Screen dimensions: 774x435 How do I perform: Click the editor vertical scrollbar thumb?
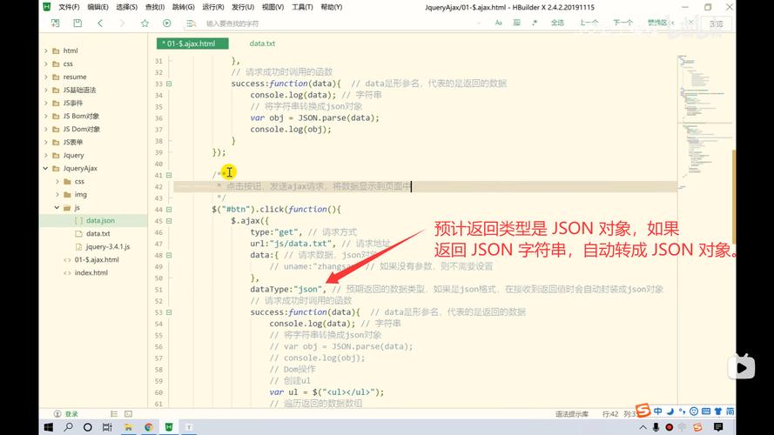pyautogui.click(x=734, y=197)
